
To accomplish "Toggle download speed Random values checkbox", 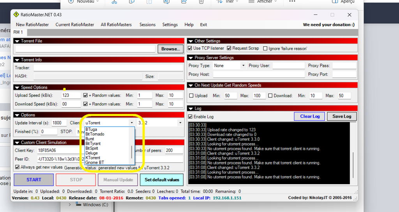I will [x=85, y=104].
